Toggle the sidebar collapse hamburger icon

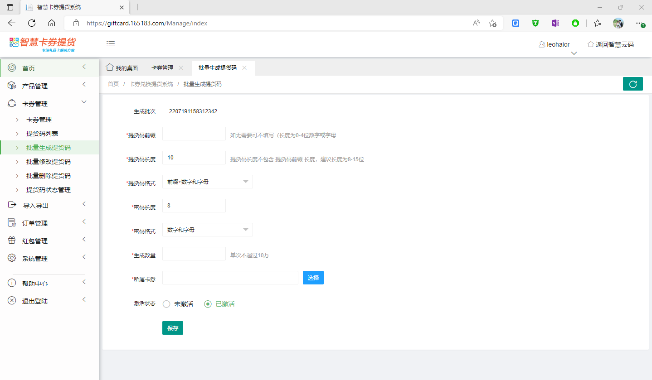pyautogui.click(x=111, y=43)
